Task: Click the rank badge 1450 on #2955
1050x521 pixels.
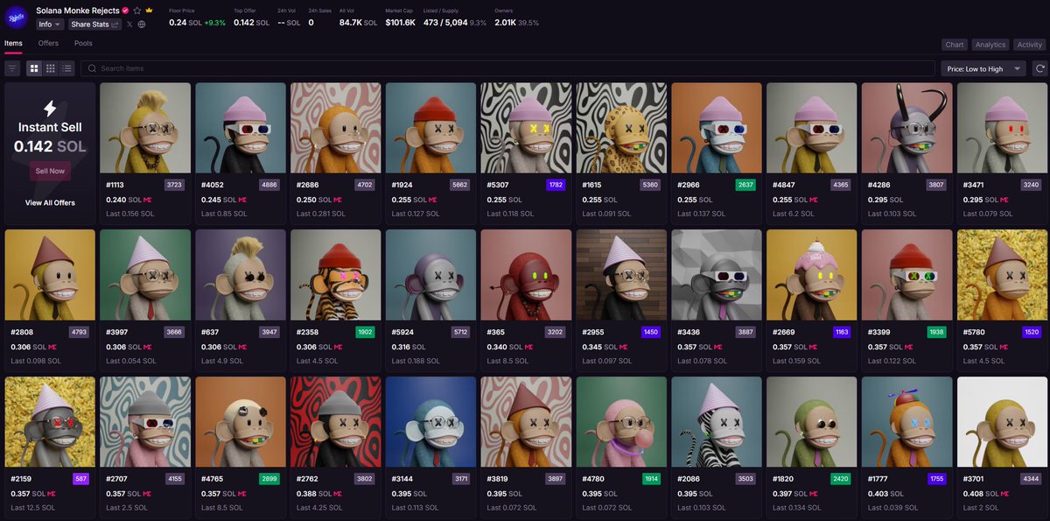Action: pyautogui.click(x=651, y=332)
